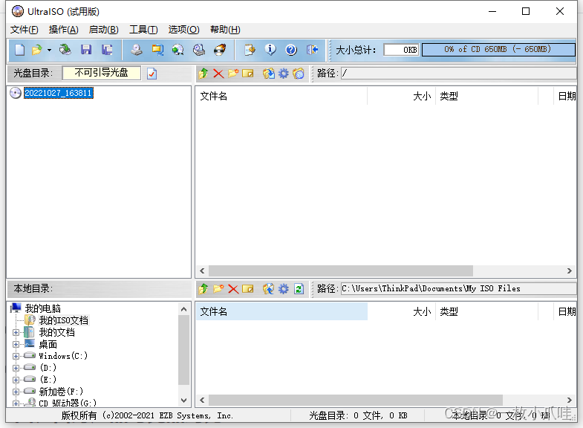Sort disc files by 大小 column header

pos(401,97)
